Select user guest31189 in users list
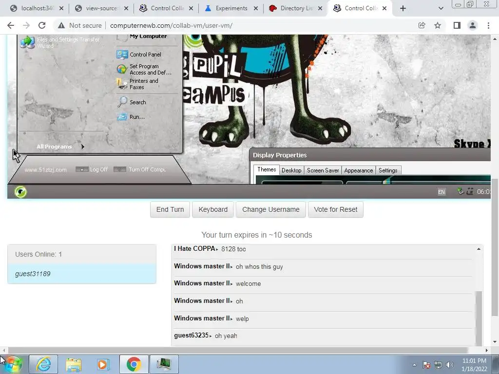This screenshot has width=499, height=374. pos(82,274)
